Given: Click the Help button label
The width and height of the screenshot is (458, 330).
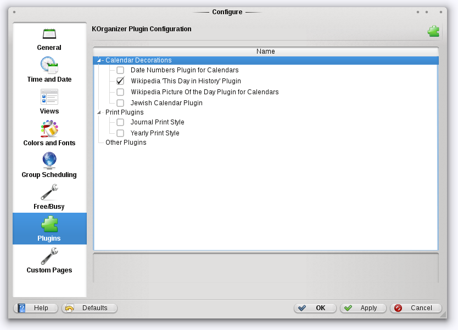Looking at the screenshot, I should pos(41,308).
